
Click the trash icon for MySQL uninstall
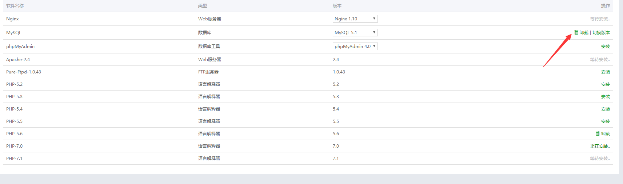[x=576, y=32]
